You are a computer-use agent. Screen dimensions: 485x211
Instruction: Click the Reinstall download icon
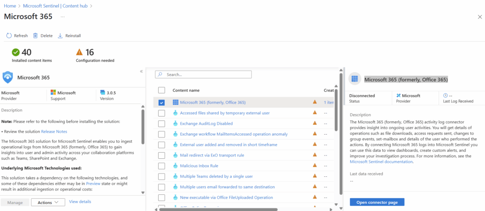coord(60,36)
